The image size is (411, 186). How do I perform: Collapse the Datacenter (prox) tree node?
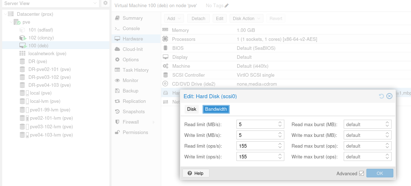click(x=5, y=14)
